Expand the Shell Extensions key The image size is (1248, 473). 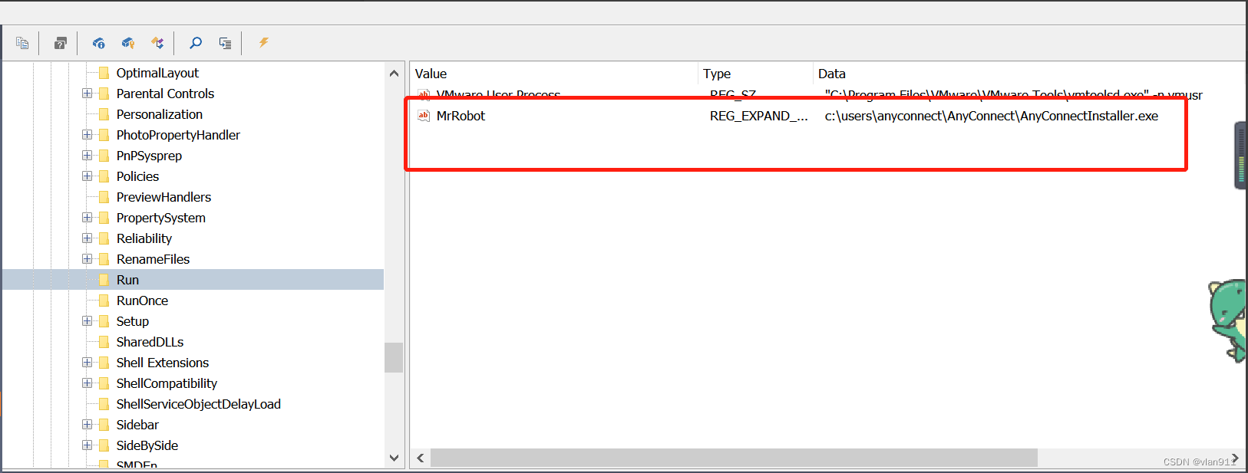[87, 363]
